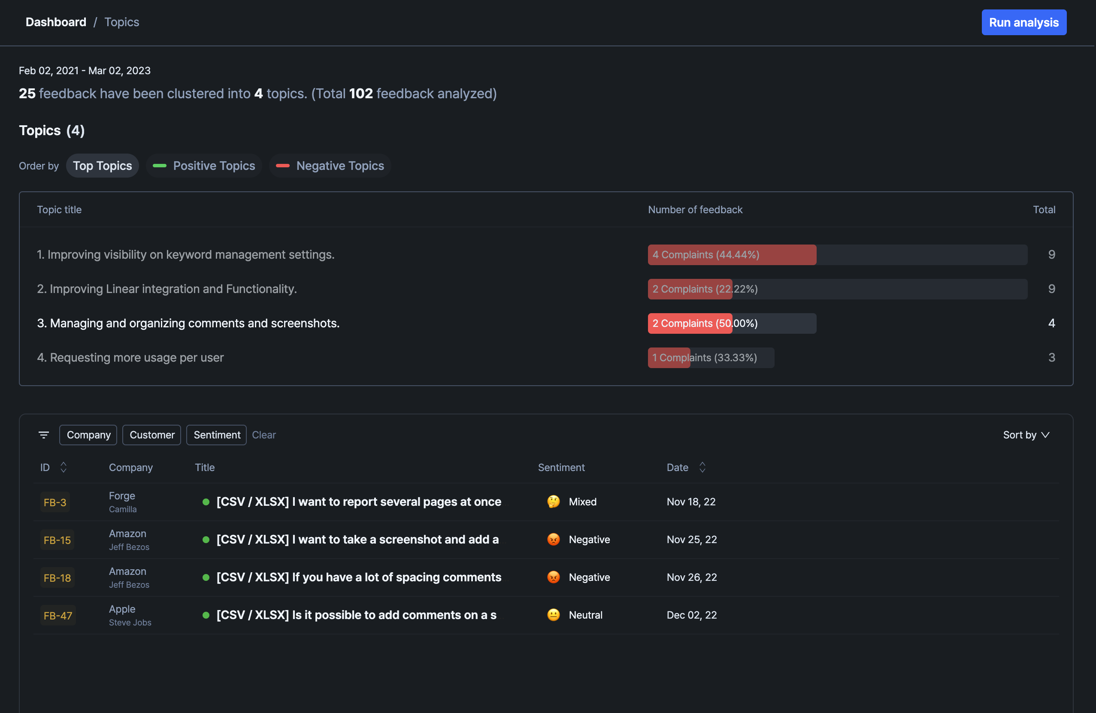Click the ID column sort arrows
Screen dimensions: 1096x713
[x=64, y=467]
